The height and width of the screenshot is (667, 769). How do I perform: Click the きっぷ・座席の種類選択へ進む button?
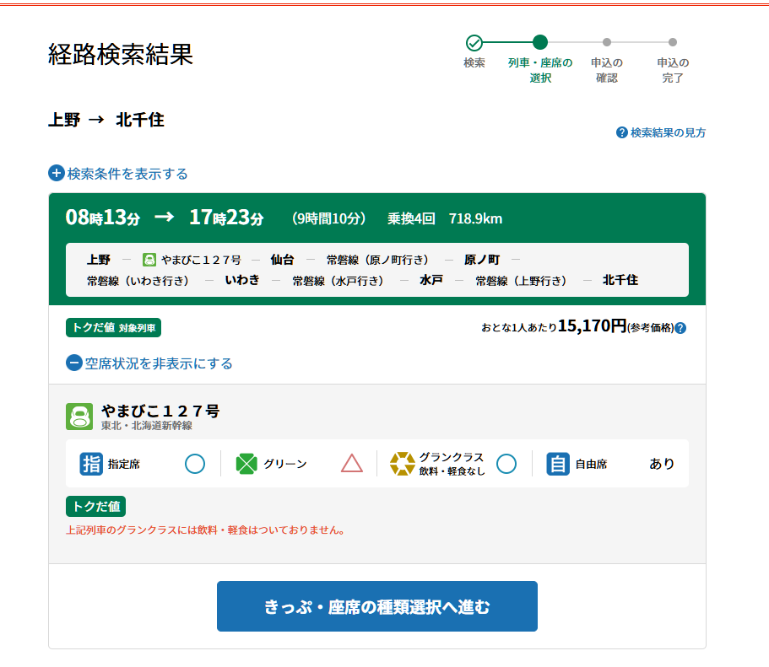tap(377, 606)
